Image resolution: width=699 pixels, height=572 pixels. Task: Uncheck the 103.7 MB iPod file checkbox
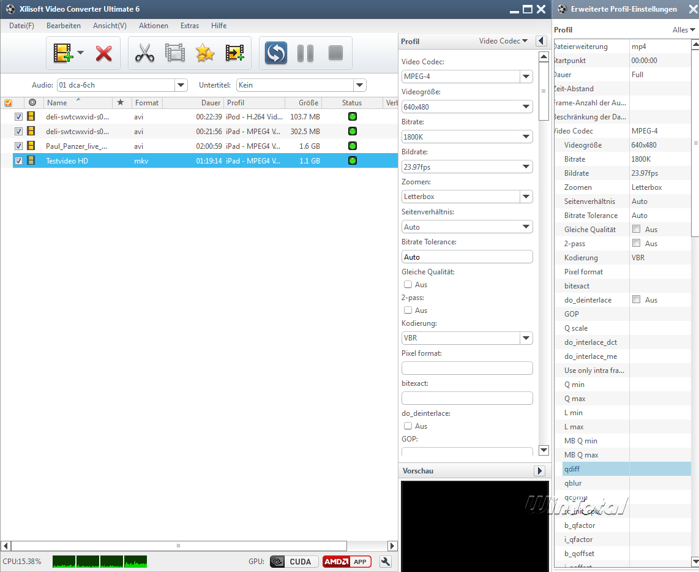click(18, 117)
